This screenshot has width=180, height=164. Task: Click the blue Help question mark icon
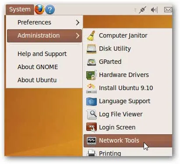click(50, 10)
